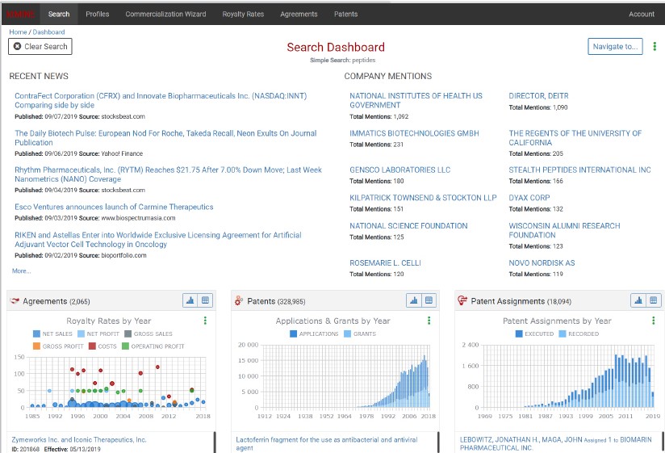Show chart view in Patent Assignments panel
The width and height of the screenshot is (665, 453).
[638, 300]
